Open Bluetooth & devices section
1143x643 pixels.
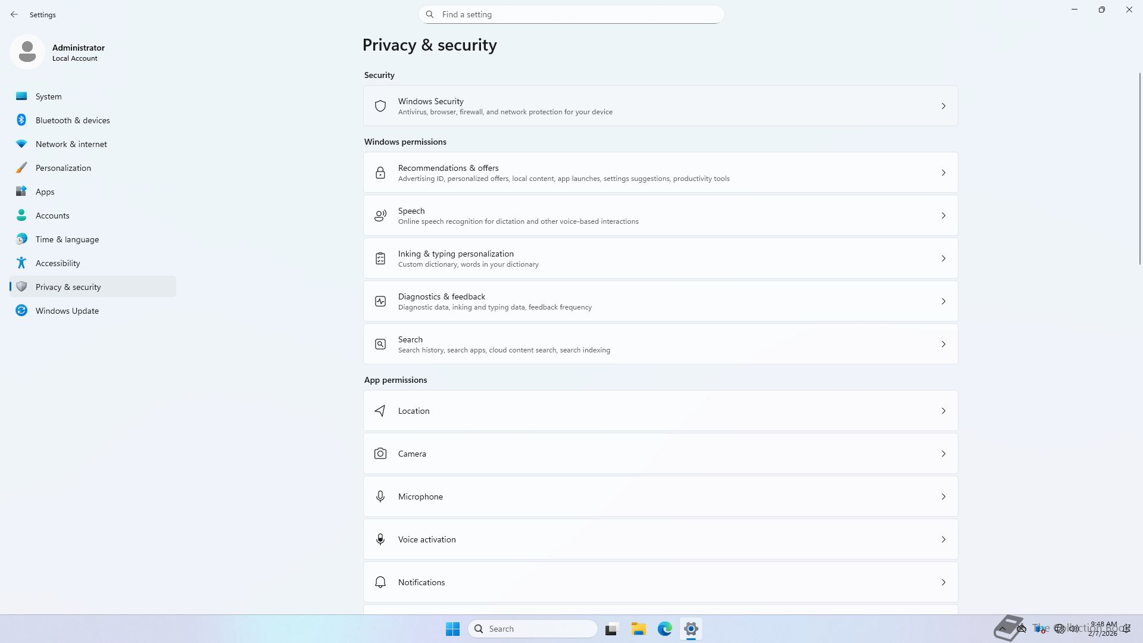[73, 120]
